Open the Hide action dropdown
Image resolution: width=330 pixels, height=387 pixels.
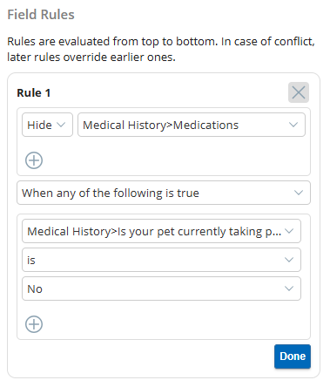tap(47, 125)
